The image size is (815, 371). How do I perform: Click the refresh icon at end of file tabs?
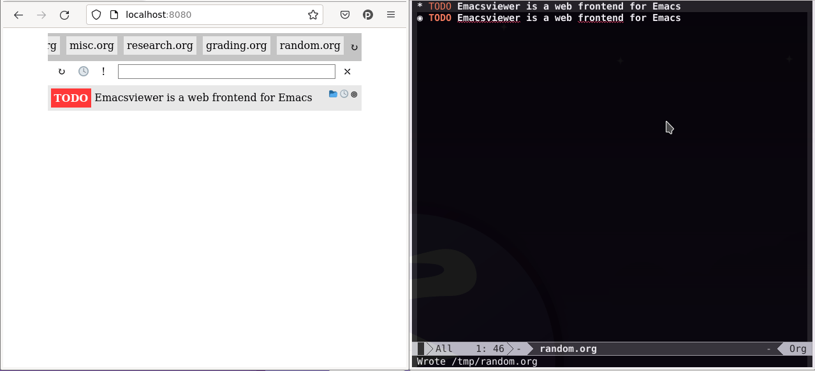(354, 46)
